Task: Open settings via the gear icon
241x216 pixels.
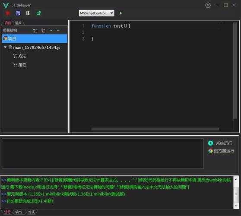Action: (x=208, y=5)
